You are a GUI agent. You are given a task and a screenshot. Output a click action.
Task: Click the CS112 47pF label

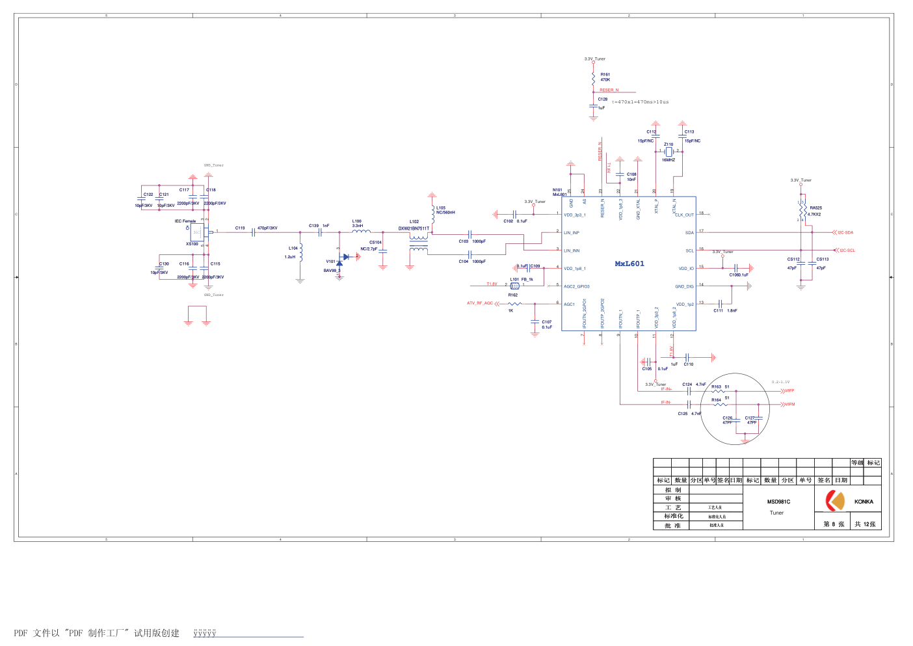point(793,263)
